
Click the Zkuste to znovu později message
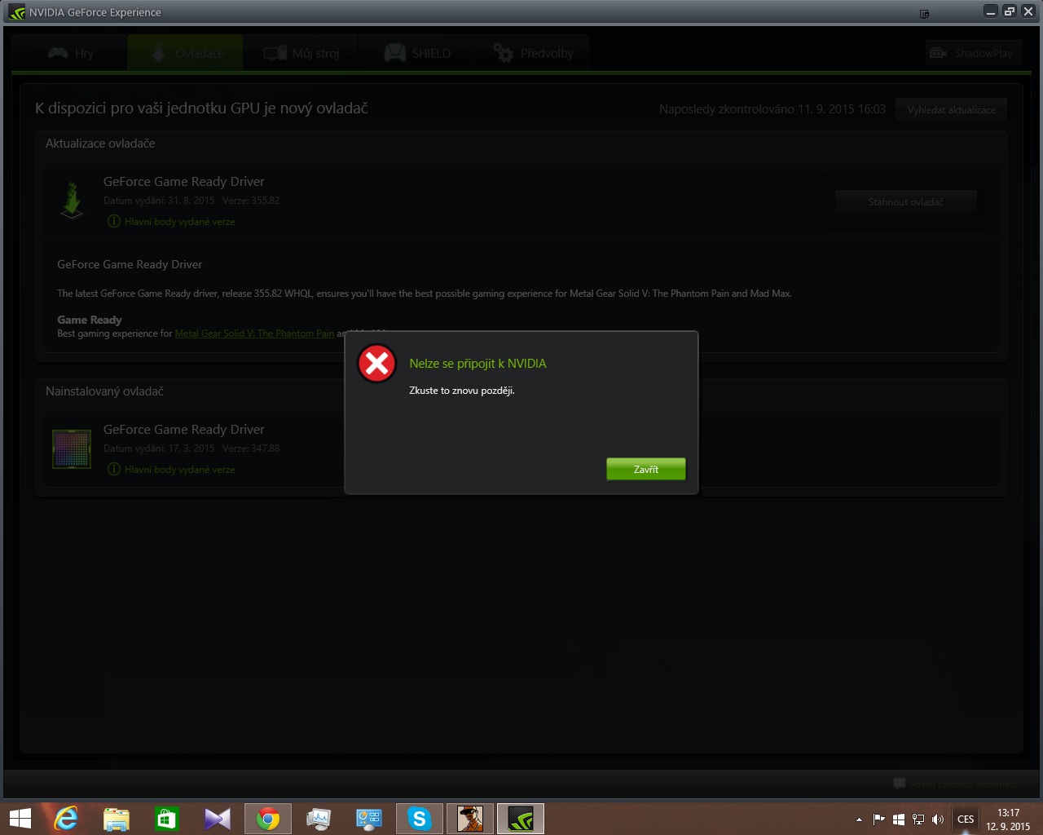(462, 391)
